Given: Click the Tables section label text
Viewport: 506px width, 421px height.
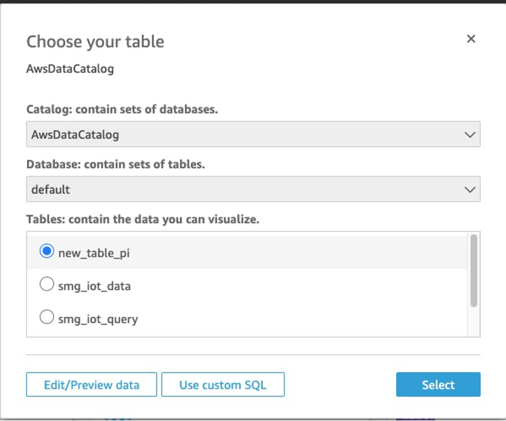Looking at the screenshot, I should 143,219.
